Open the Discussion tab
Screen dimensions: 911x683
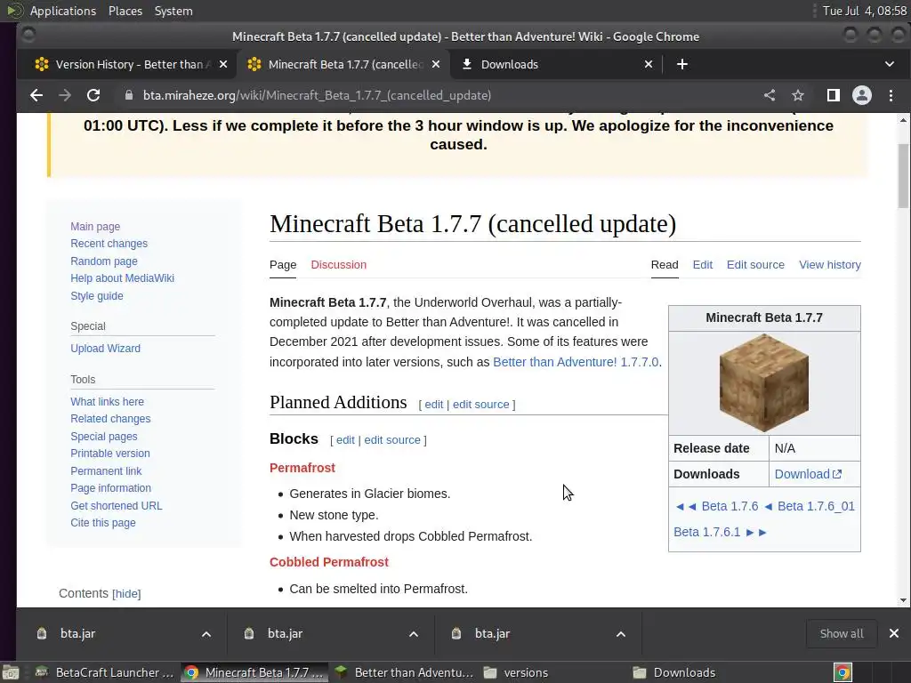click(x=338, y=265)
